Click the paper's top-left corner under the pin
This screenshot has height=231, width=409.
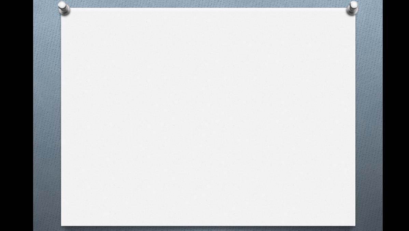(62, 10)
